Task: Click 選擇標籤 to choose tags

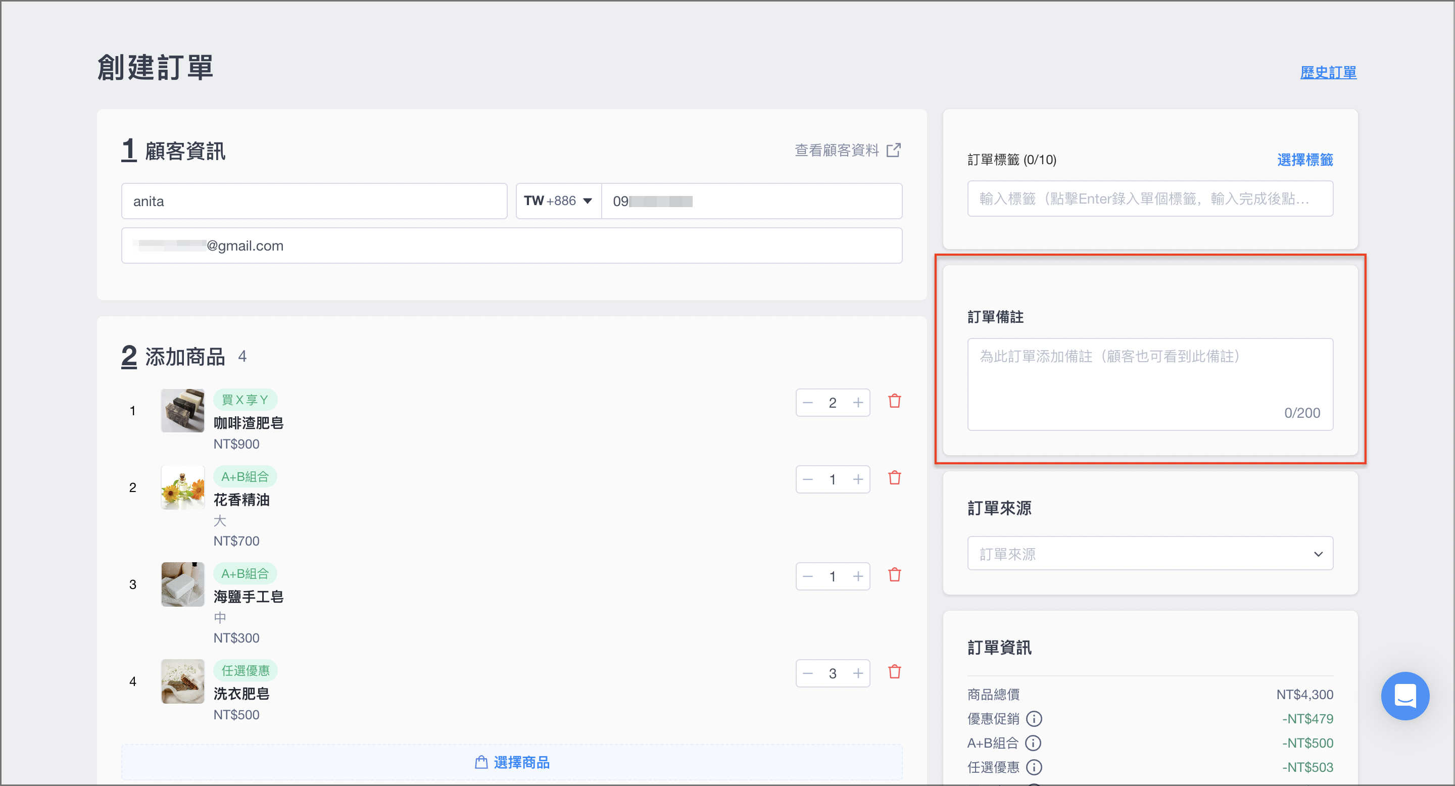Action: coord(1305,160)
